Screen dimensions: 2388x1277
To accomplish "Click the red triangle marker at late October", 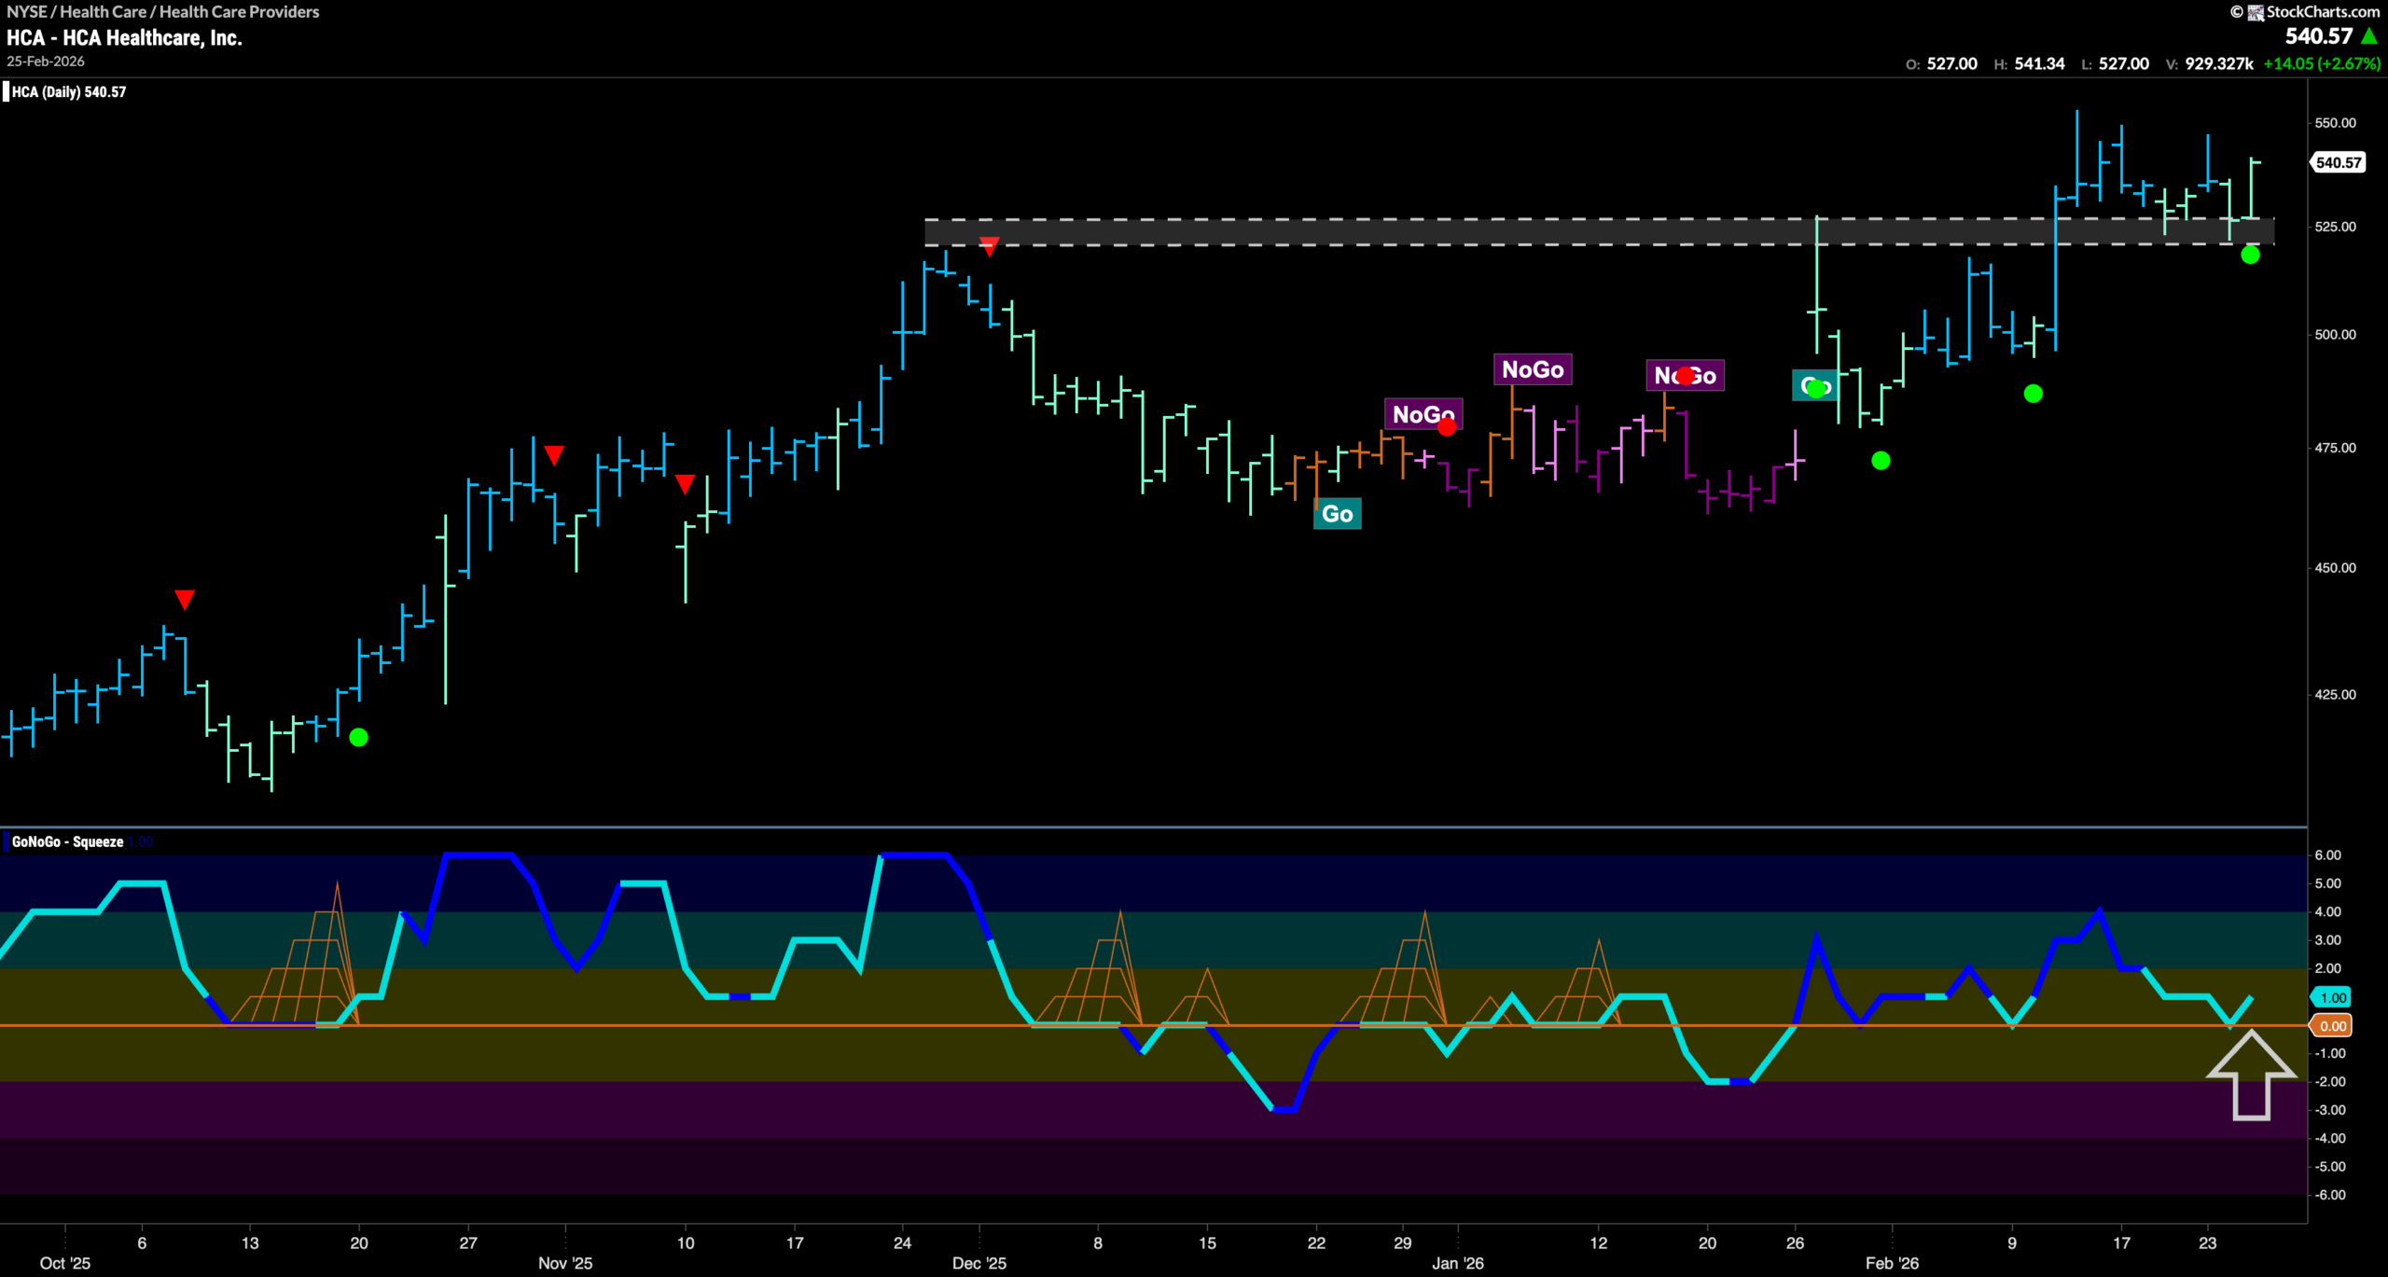I will (x=554, y=455).
